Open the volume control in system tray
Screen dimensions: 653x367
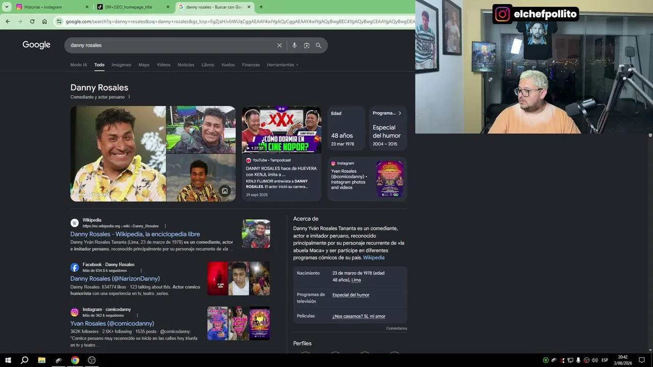click(x=595, y=360)
